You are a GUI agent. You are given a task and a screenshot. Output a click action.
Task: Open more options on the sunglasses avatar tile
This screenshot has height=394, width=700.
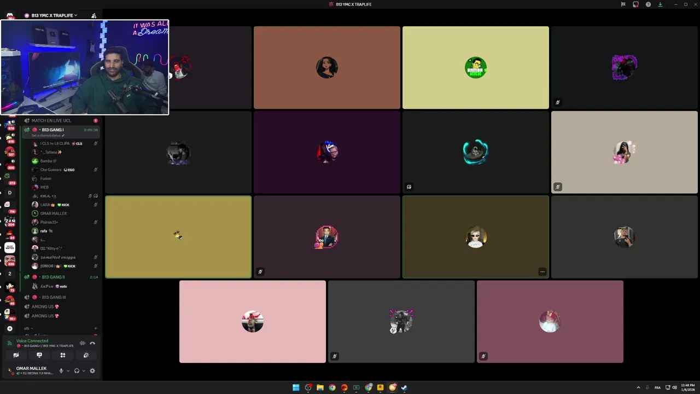point(542,271)
